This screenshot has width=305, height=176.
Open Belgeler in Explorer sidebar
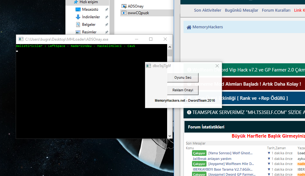89,25
